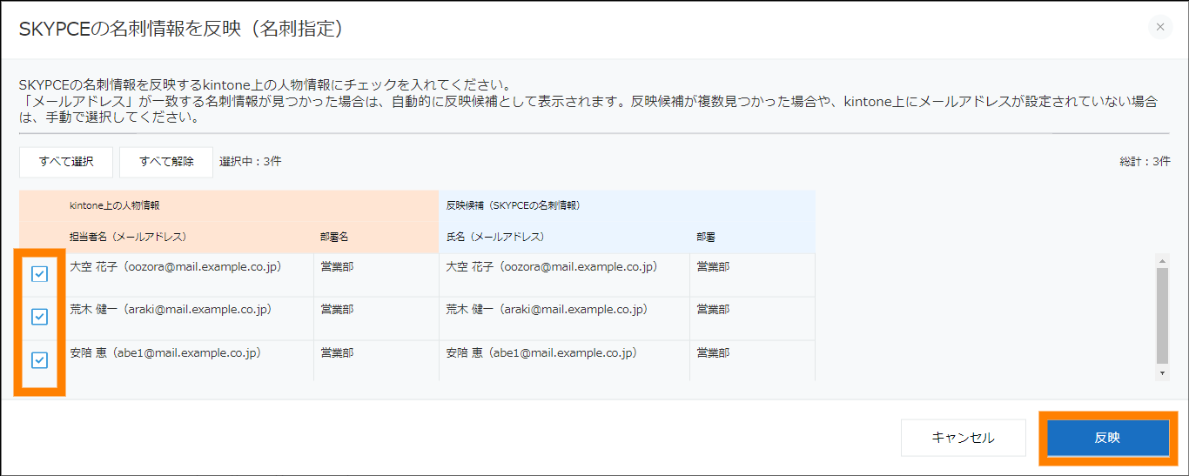
Task: Click the table scrollbar down arrow
Action: (1162, 373)
